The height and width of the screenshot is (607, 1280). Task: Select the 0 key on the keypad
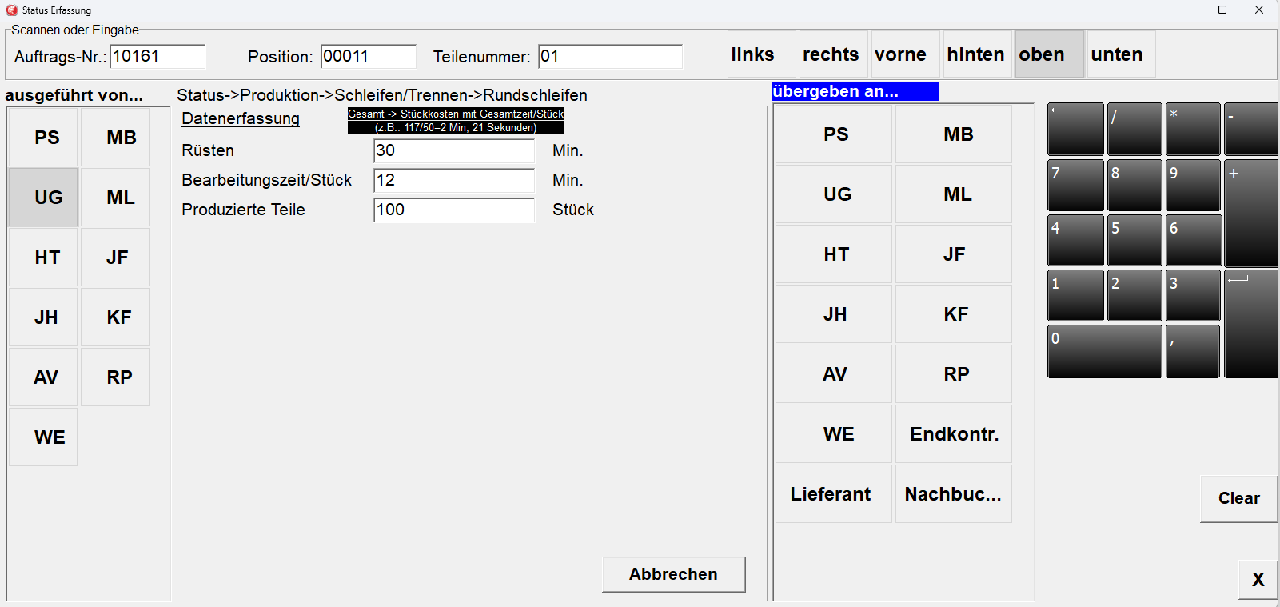[1104, 351]
